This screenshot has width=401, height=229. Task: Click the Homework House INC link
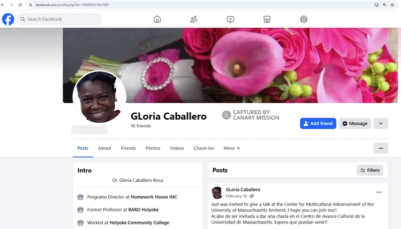click(x=154, y=197)
